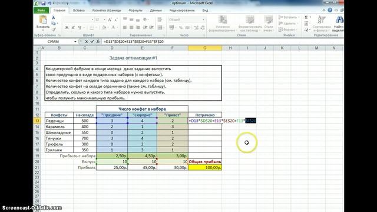Click the Percent Style icon
This screenshot has width=377, height=212.
pos(181,28)
